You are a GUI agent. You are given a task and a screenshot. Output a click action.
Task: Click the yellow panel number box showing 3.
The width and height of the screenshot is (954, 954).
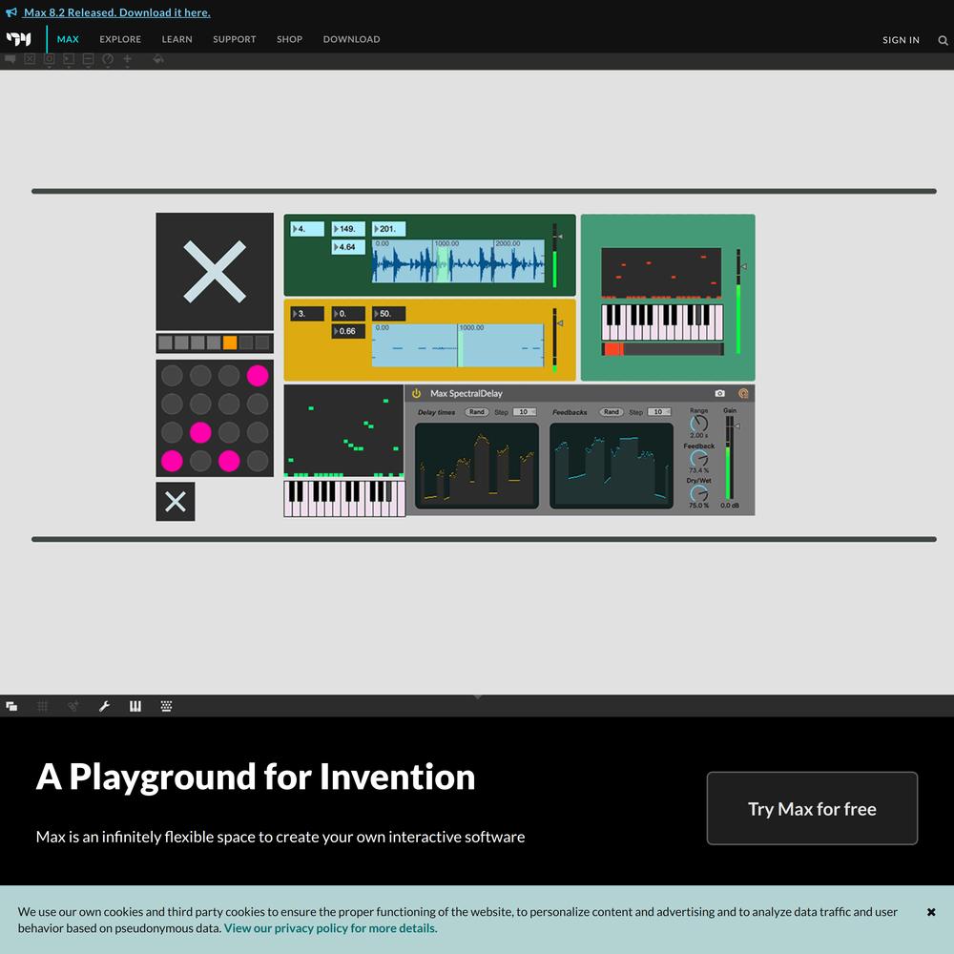coord(307,314)
